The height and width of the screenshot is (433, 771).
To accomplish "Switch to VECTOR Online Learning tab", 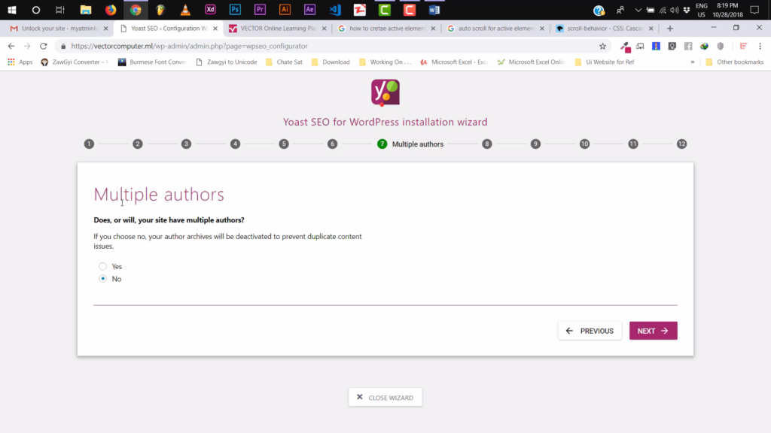I will pos(278,29).
